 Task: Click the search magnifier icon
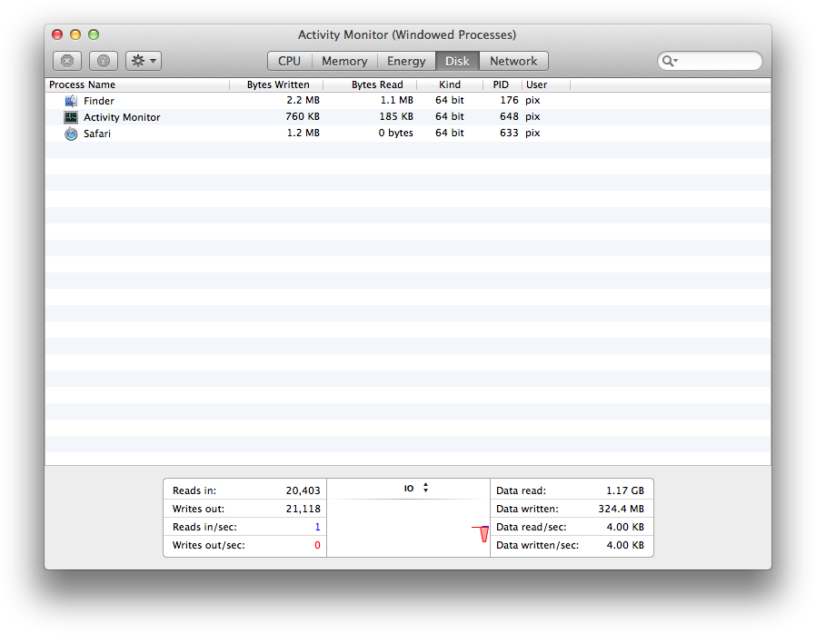click(669, 61)
